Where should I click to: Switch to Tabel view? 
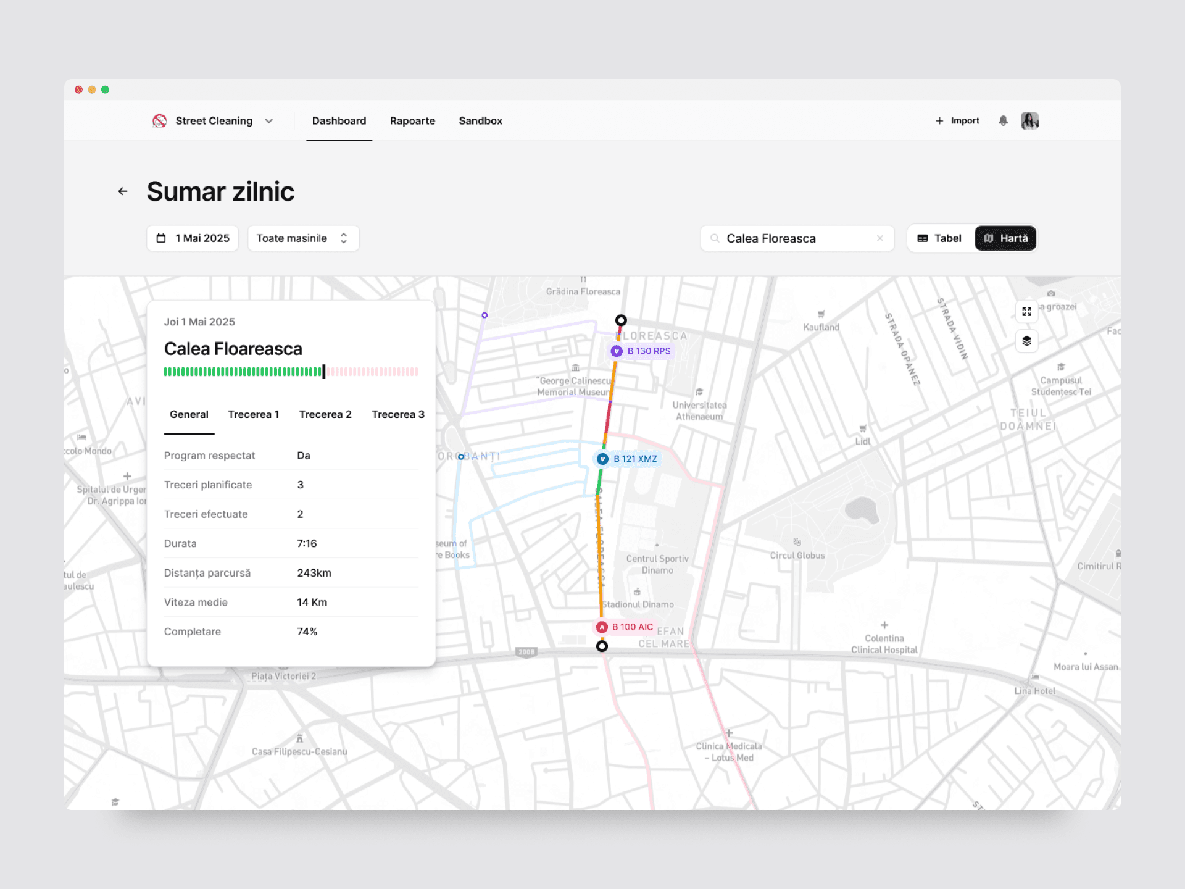939,238
